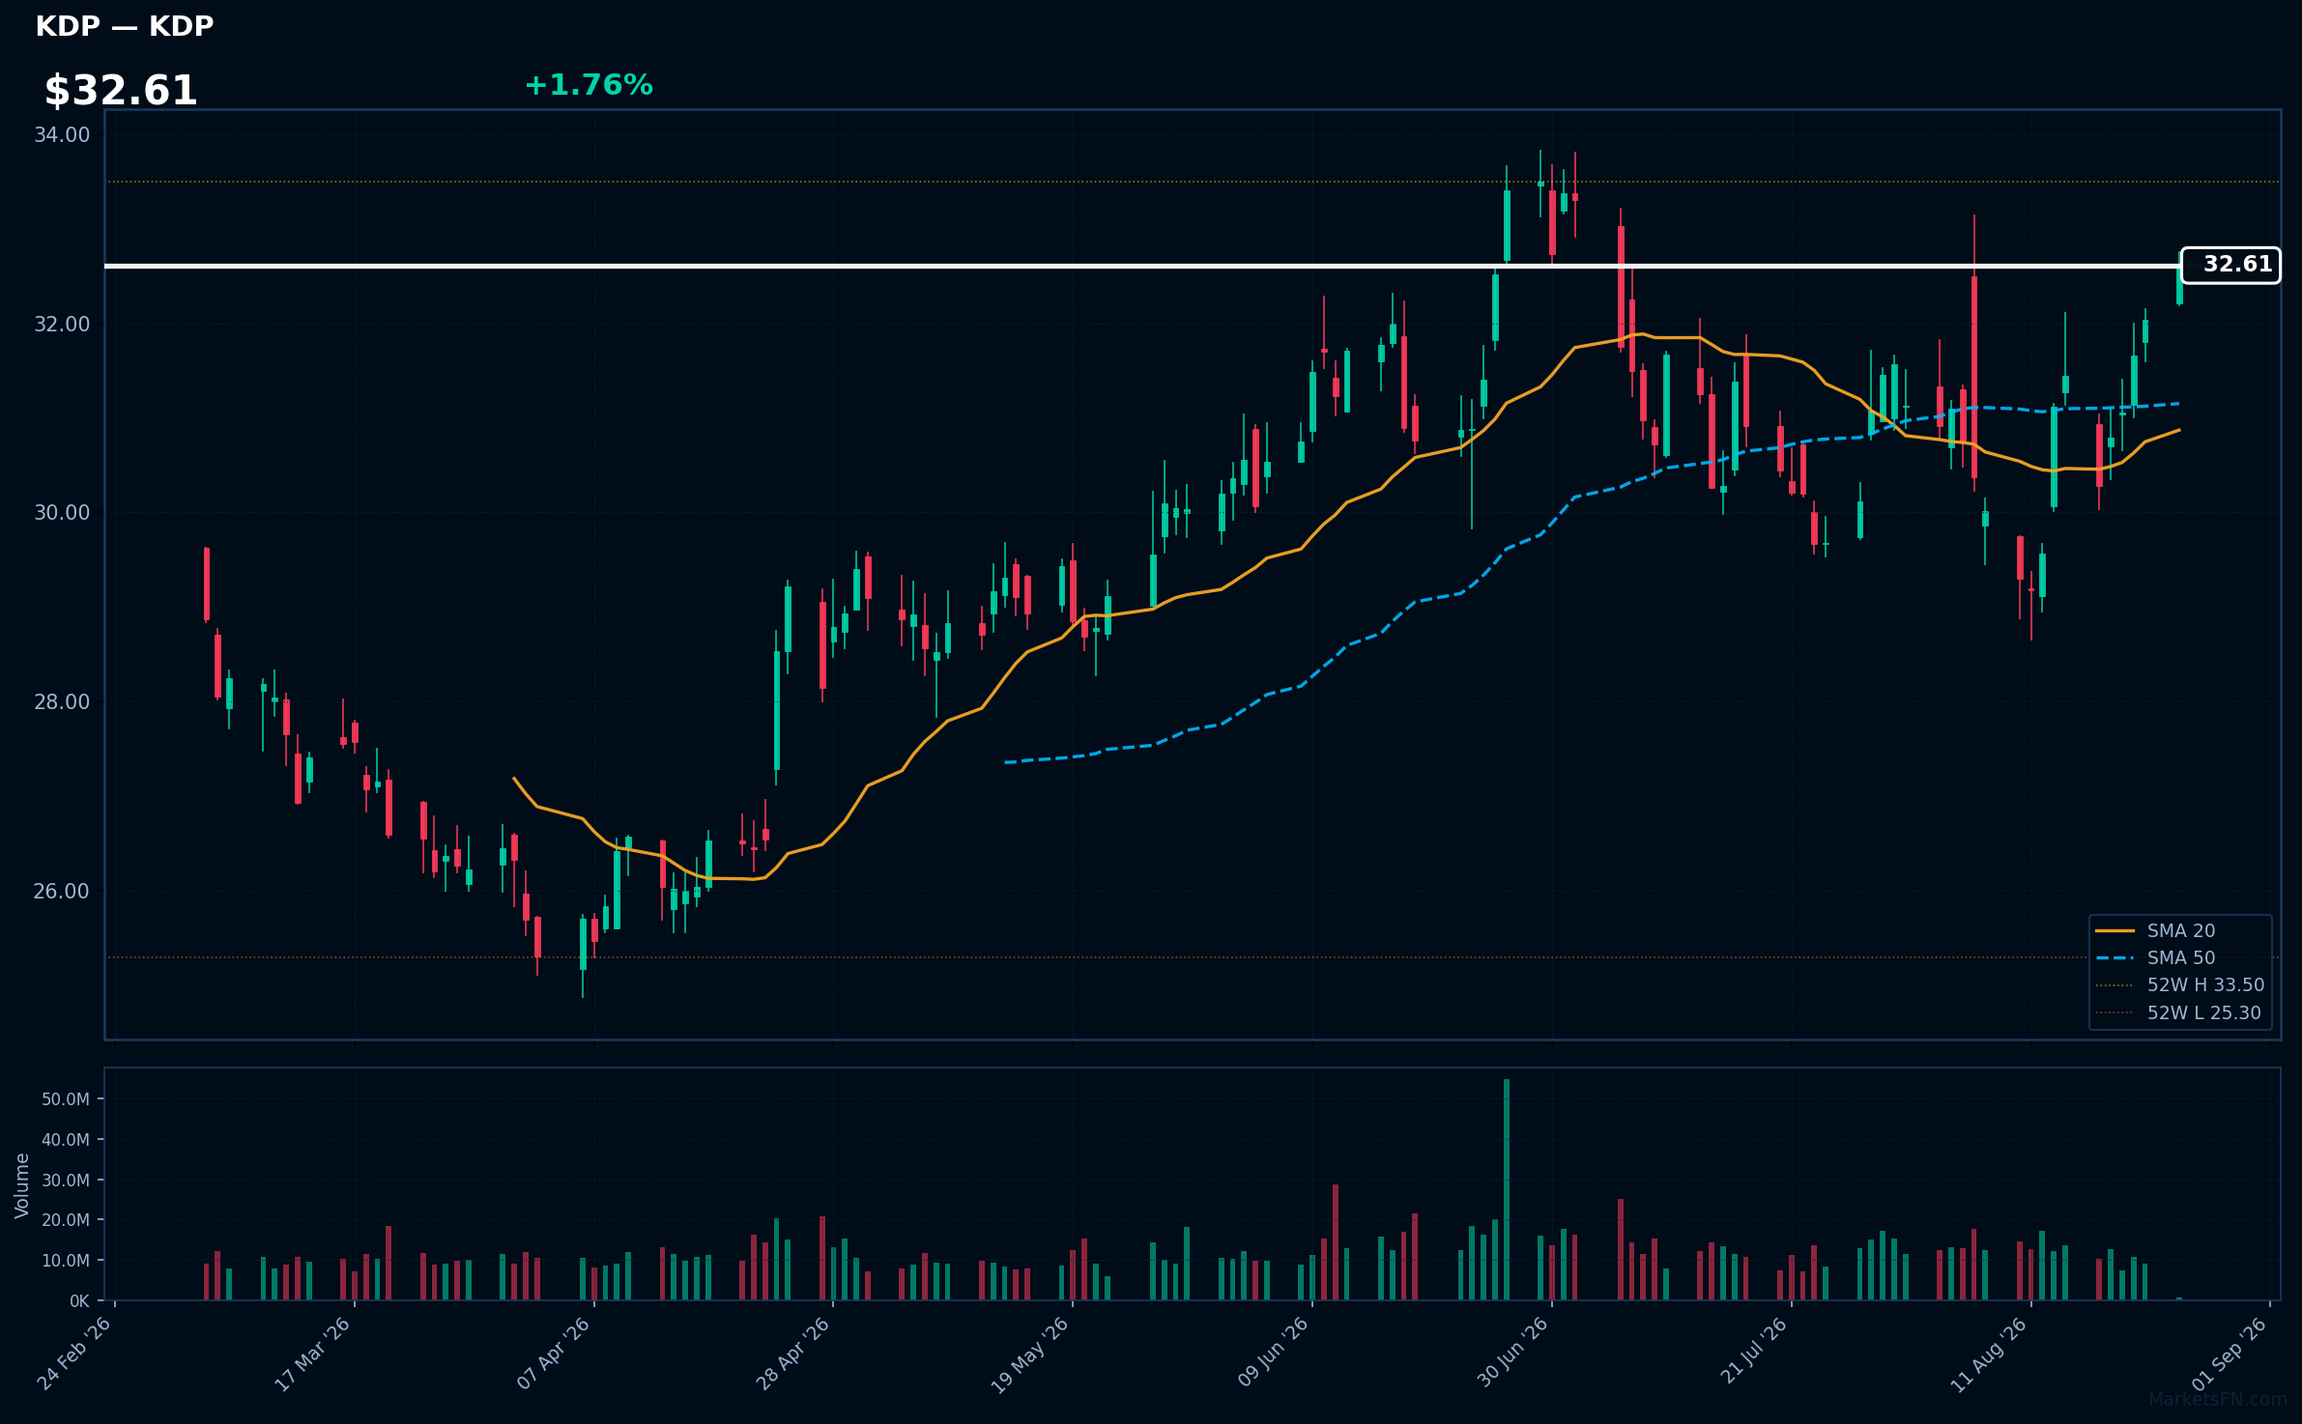Select the $32.61 current price text
Viewport: 2302px width, 1424px height.
click(121, 91)
